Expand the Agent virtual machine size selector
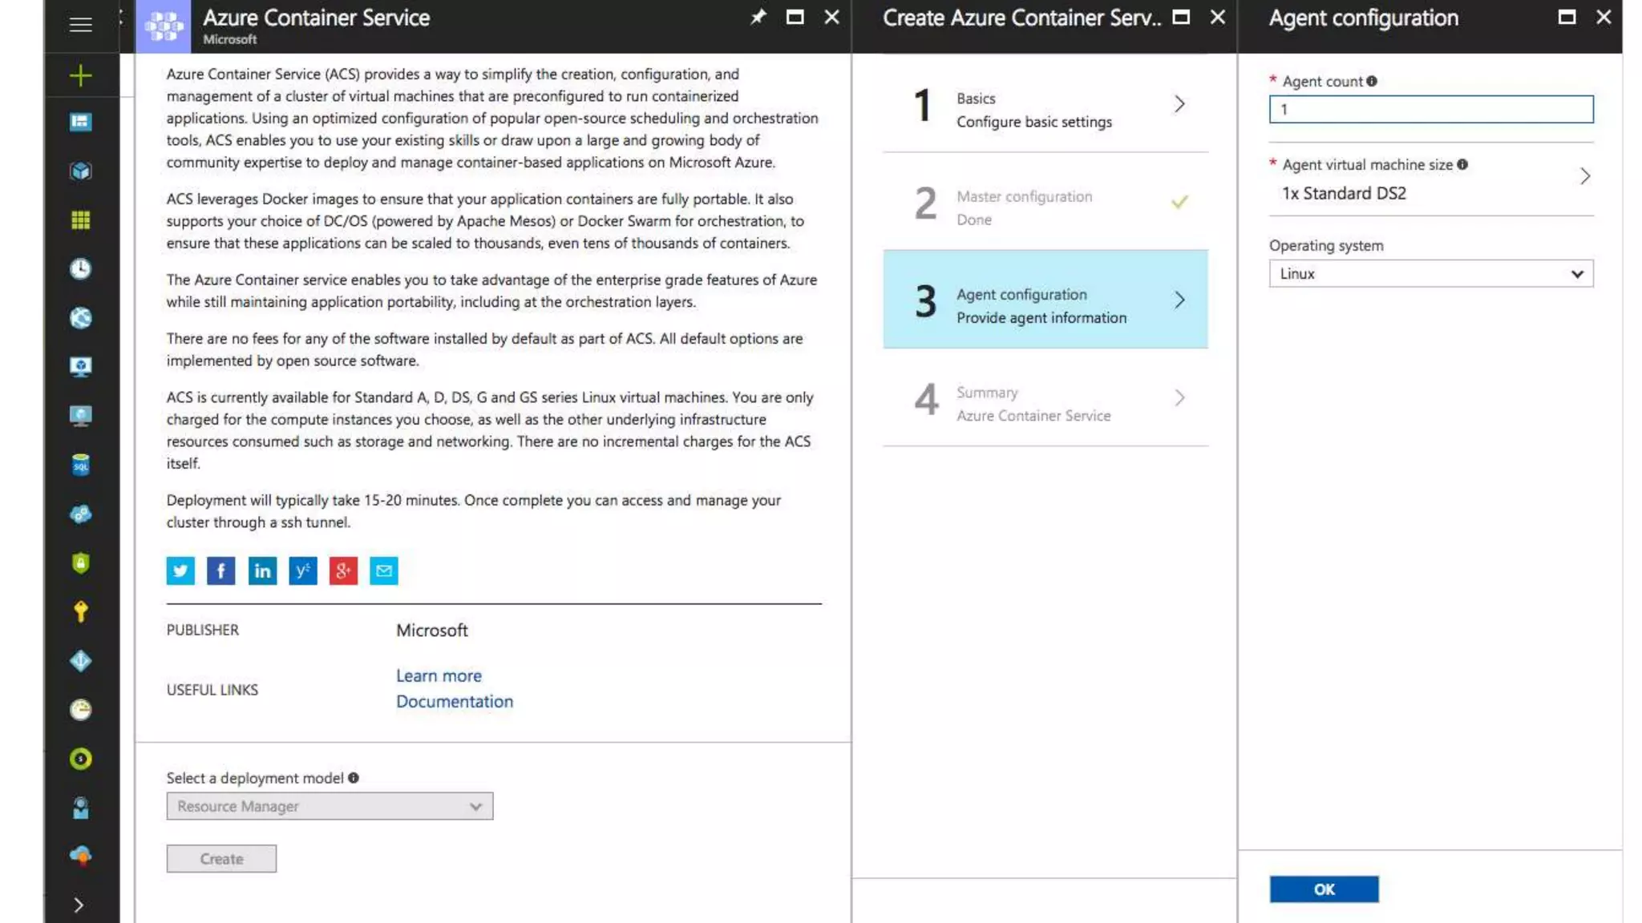Viewport: 1642px width, 923px height. coord(1430,179)
